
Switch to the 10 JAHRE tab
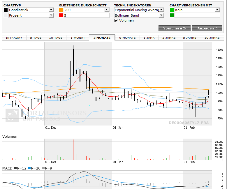point(212,38)
